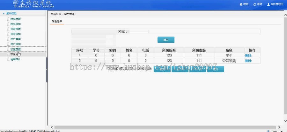Click the 角色 column header
The width and height of the screenshot is (287, 132).
[229, 50]
